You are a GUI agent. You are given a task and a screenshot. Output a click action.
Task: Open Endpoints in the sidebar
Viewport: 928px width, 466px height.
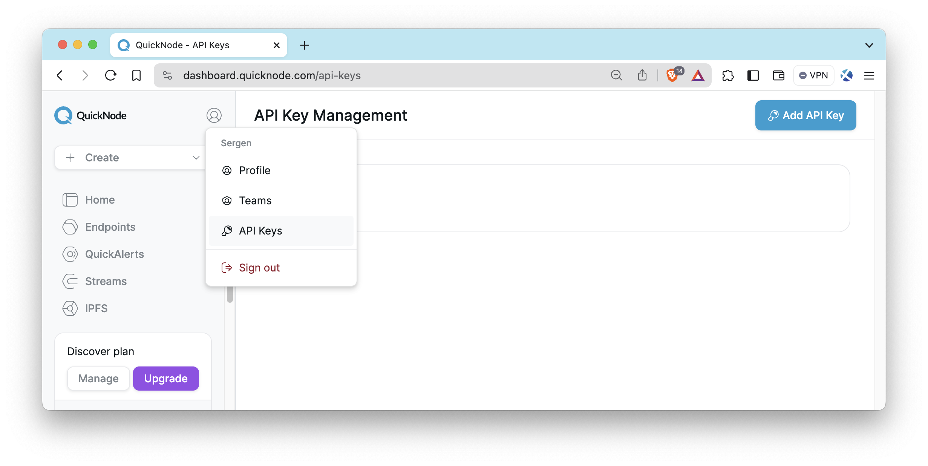[99, 227]
